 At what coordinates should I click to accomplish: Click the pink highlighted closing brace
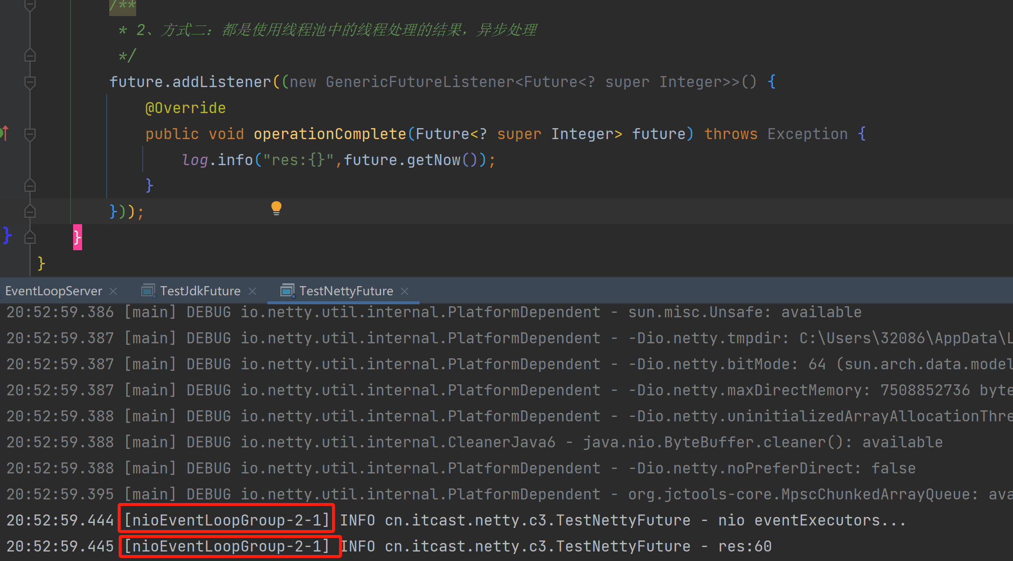click(x=77, y=237)
